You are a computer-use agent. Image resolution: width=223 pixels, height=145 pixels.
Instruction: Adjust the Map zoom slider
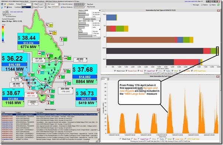55,7
